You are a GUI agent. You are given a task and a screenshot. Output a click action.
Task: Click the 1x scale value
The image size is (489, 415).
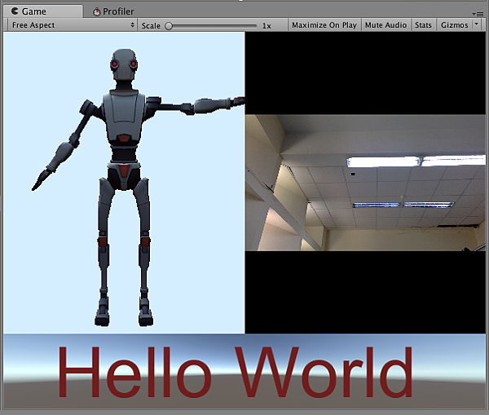pyautogui.click(x=267, y=25)
